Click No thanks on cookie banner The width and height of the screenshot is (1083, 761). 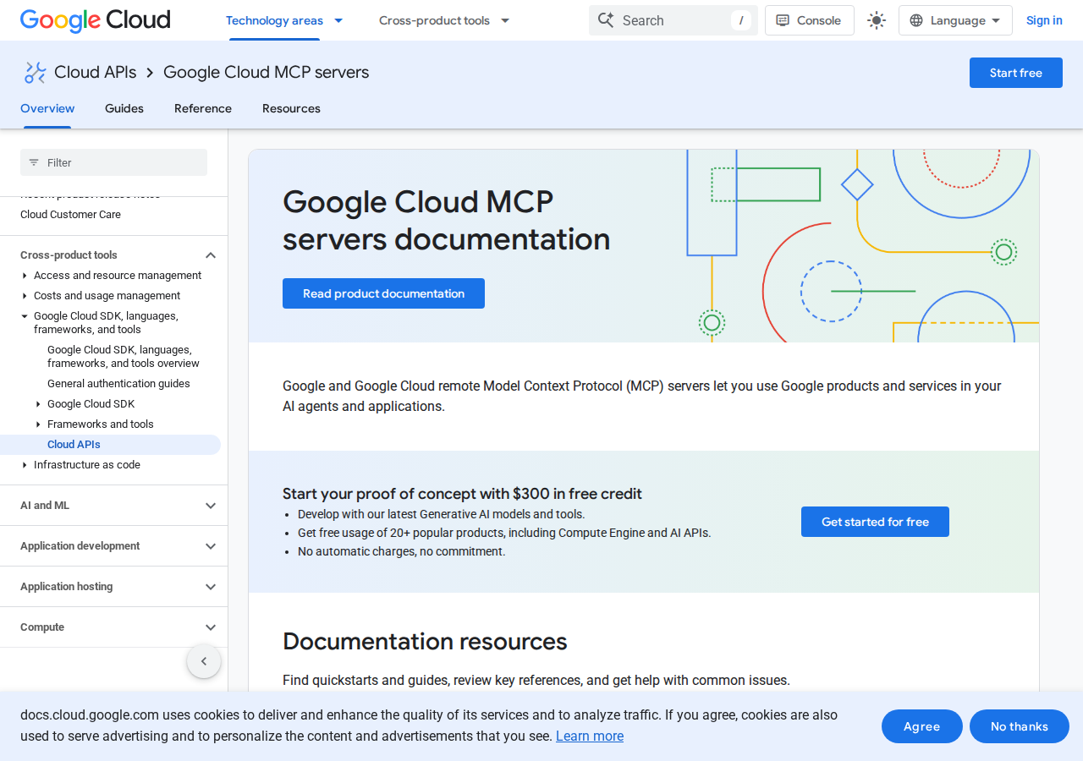(1020, 726)
